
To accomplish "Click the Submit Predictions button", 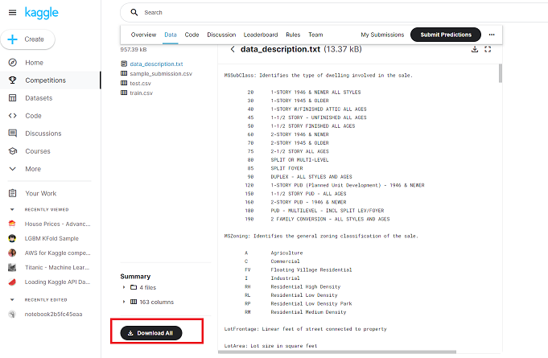I will click(446, 35).
